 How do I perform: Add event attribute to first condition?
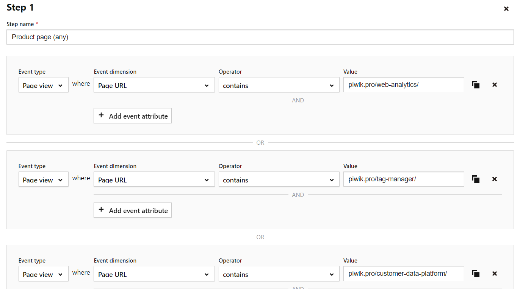click(133, 116)
